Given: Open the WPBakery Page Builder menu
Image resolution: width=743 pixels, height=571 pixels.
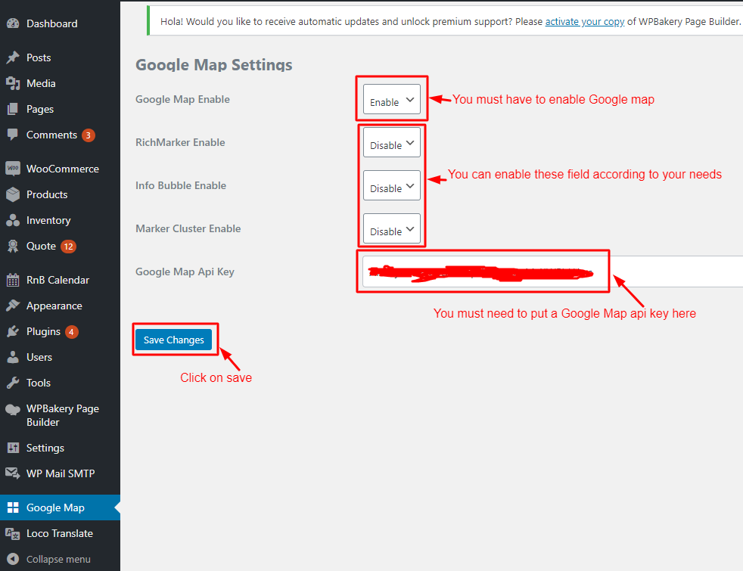Looking at the screenshot, I should (x=62, y=415).
